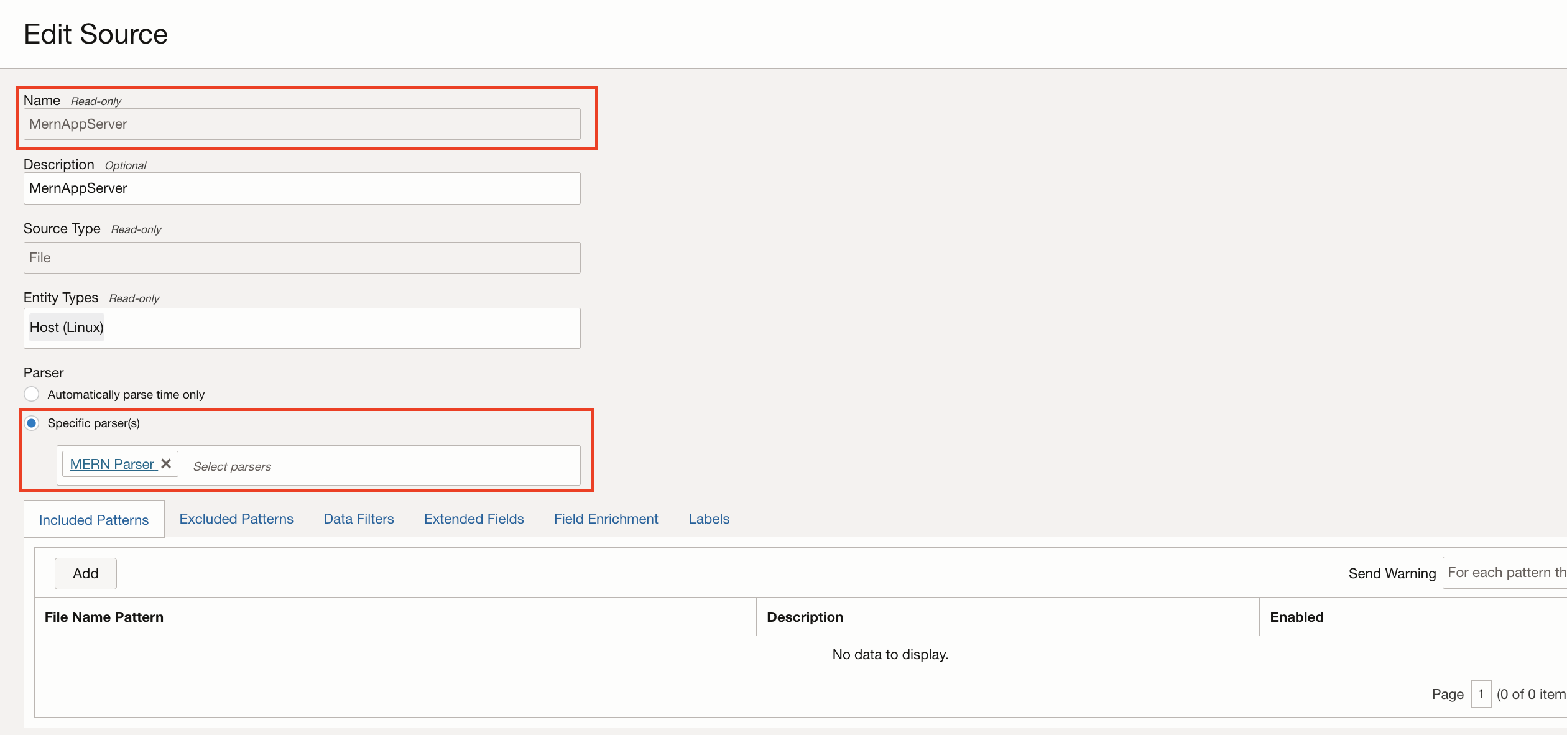Screen dimensions: 1567x735
Task: Open the MERN Parser link
Action: 112,464
